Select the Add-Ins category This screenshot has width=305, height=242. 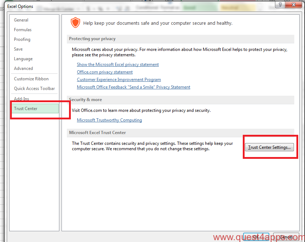tap(21, 99)
